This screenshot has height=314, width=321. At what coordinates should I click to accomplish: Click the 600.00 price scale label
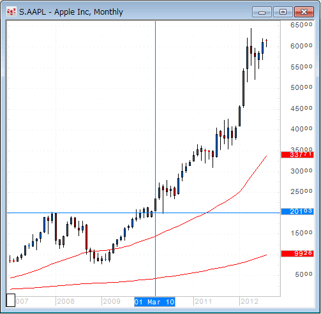coord(301,46)
